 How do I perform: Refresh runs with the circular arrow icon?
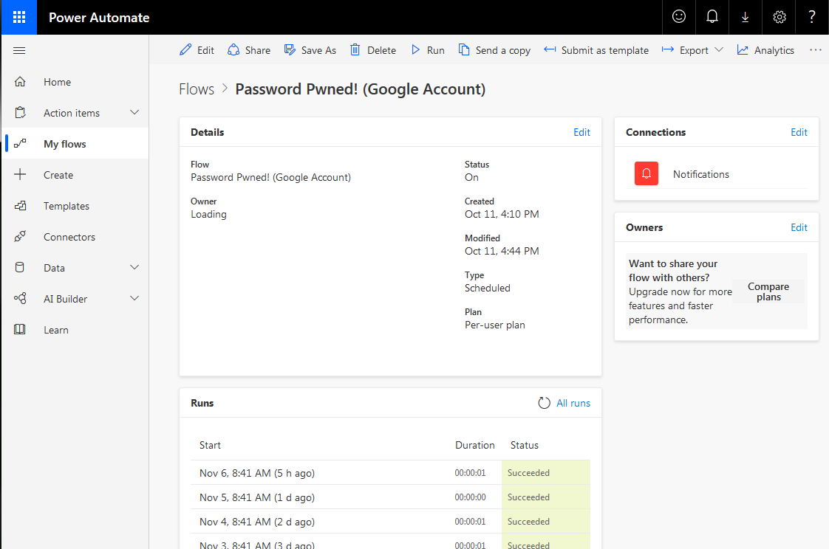coord(544,403)
